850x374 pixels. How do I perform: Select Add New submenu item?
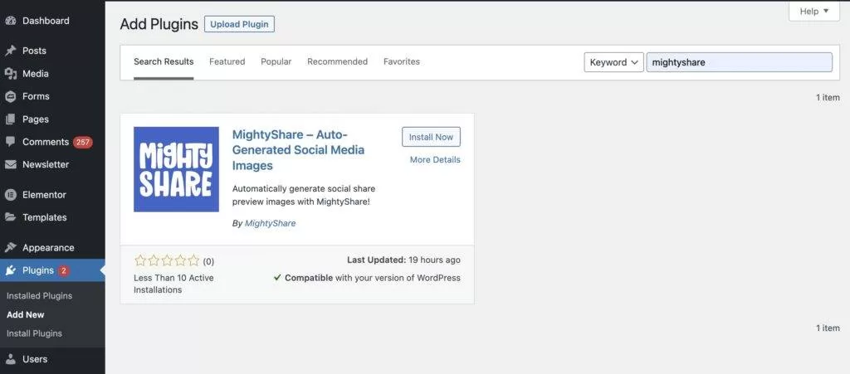coord(26,314)
